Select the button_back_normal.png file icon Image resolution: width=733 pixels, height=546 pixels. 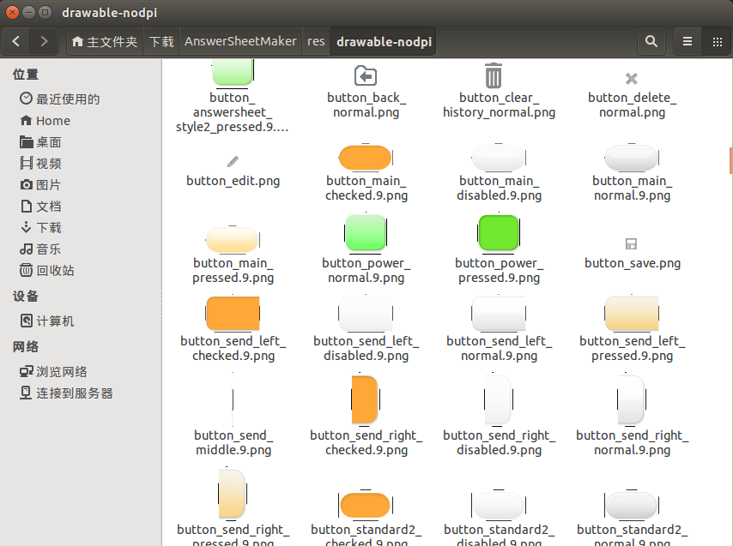pyautogui.click(x=366, y=76)
